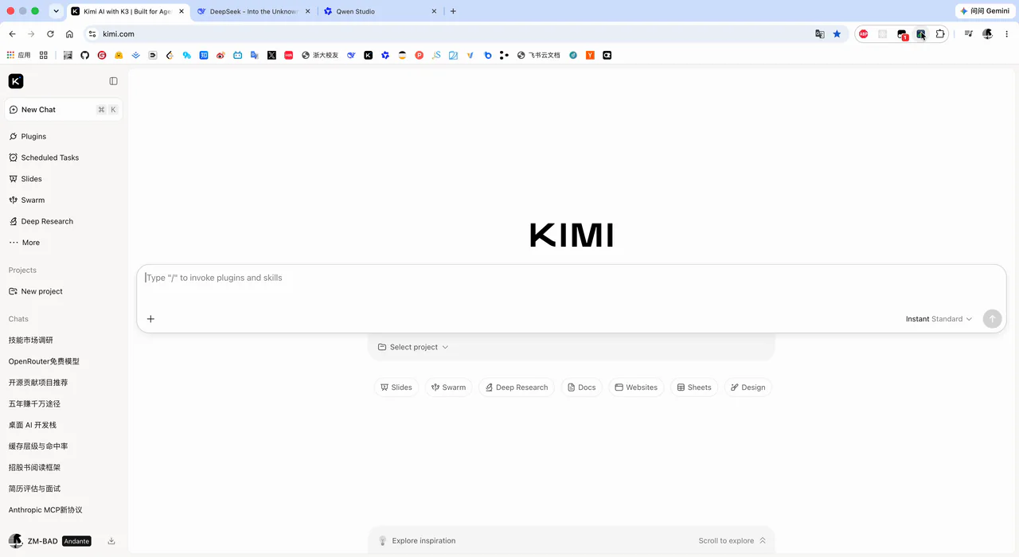Click the 问问 Gemini button
Screen dimensions: 1019x557
click(x=985, y=11)
